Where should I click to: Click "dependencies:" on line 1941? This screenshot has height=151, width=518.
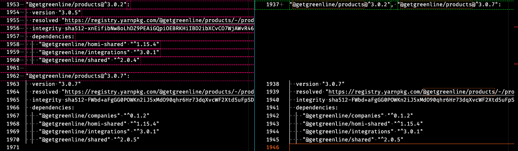pos(317,108)
